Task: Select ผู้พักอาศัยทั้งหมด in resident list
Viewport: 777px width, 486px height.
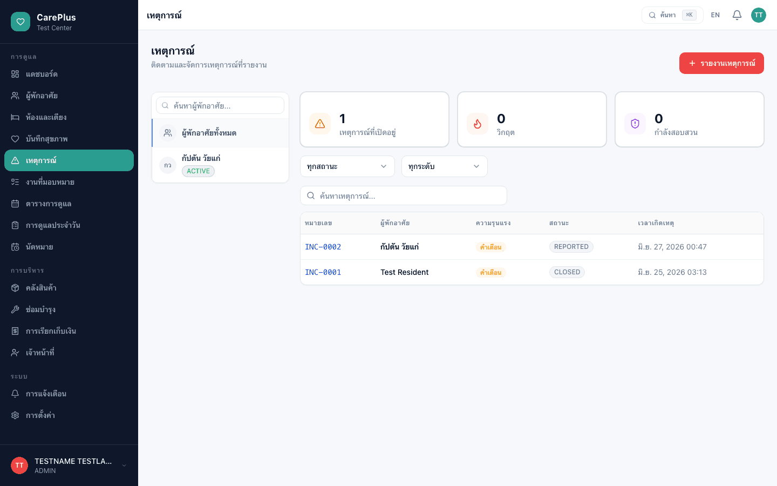Action: pyautogui.click(x=221, y=133)
